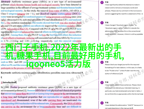
Task: Place cursor in the Keywords line
Action: pyautogui.click(x=42, y=73)
